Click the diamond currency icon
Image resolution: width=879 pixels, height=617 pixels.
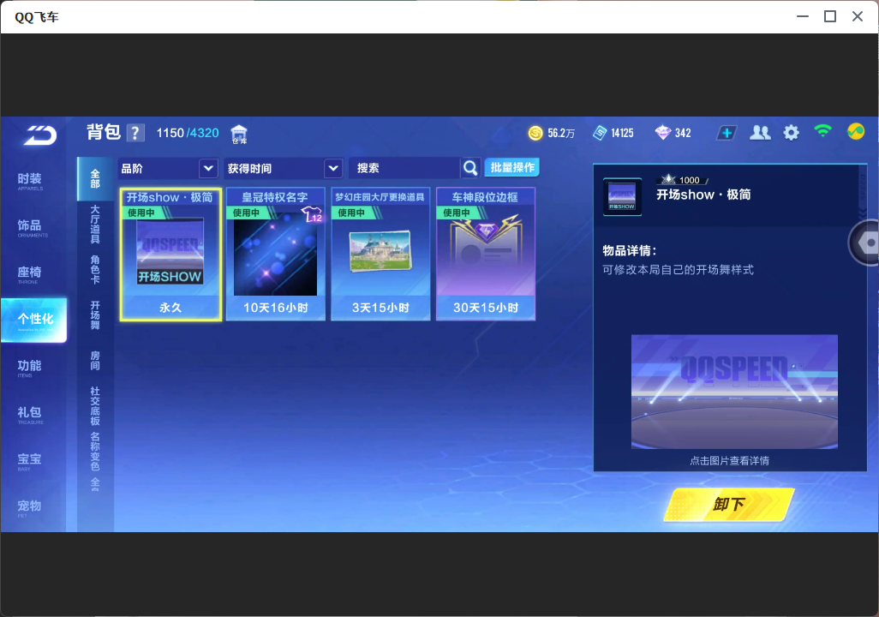[663, 133]
